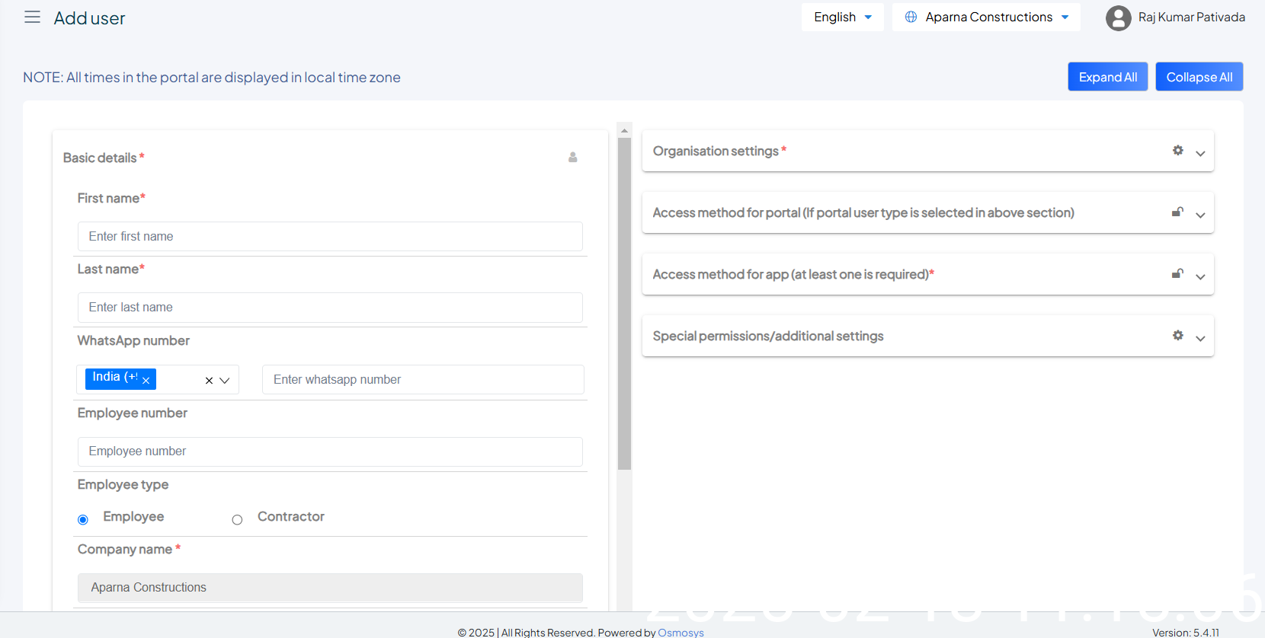Select the Contractor employee type

tap(237, 520)
